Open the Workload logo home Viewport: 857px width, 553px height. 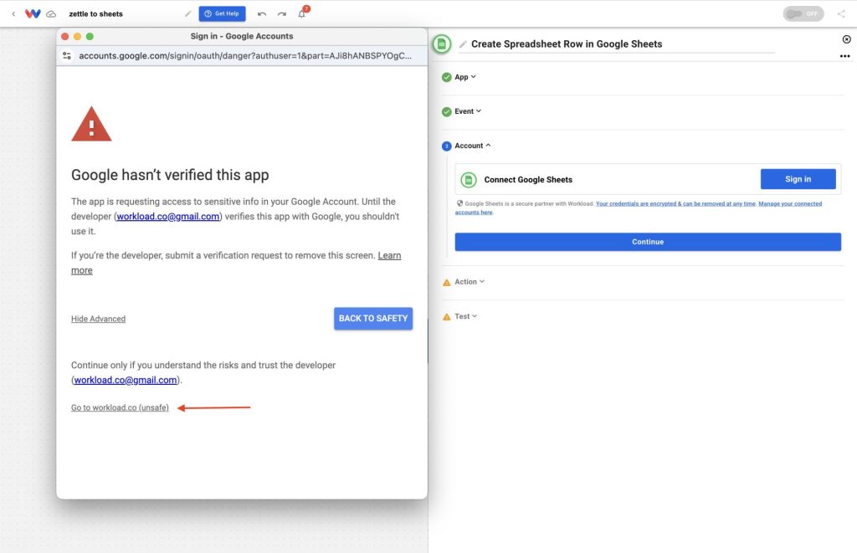[x=33, y=13]
